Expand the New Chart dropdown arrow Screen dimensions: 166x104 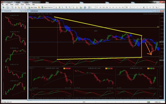coord(5,7)
